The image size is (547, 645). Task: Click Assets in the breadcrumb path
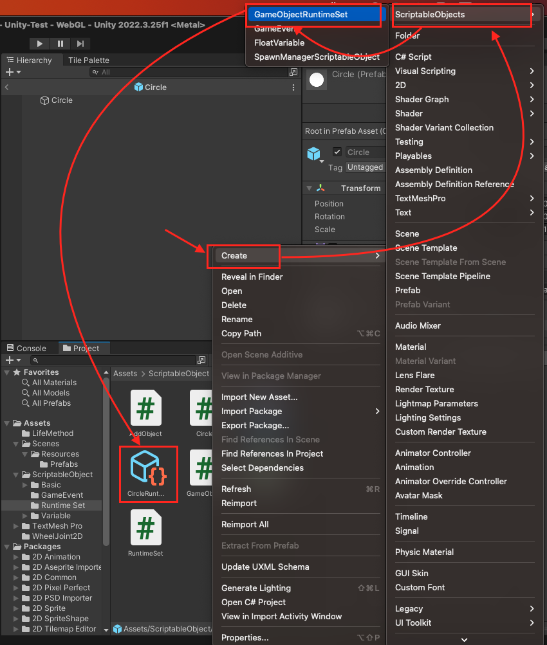[x=125, y=374]
